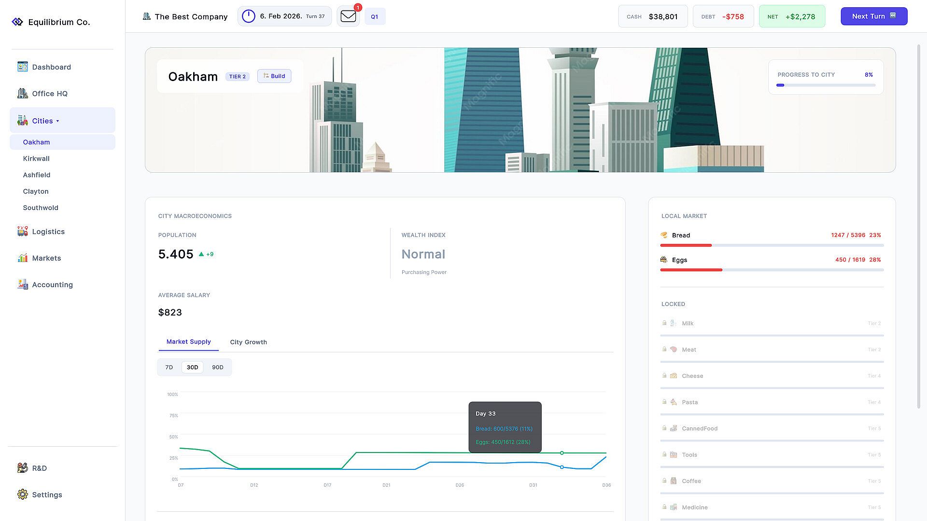Select Kirkwall in the cities list
Viewport: 927px width, 521px height.
pyautogui.click(x=36, y=158)
